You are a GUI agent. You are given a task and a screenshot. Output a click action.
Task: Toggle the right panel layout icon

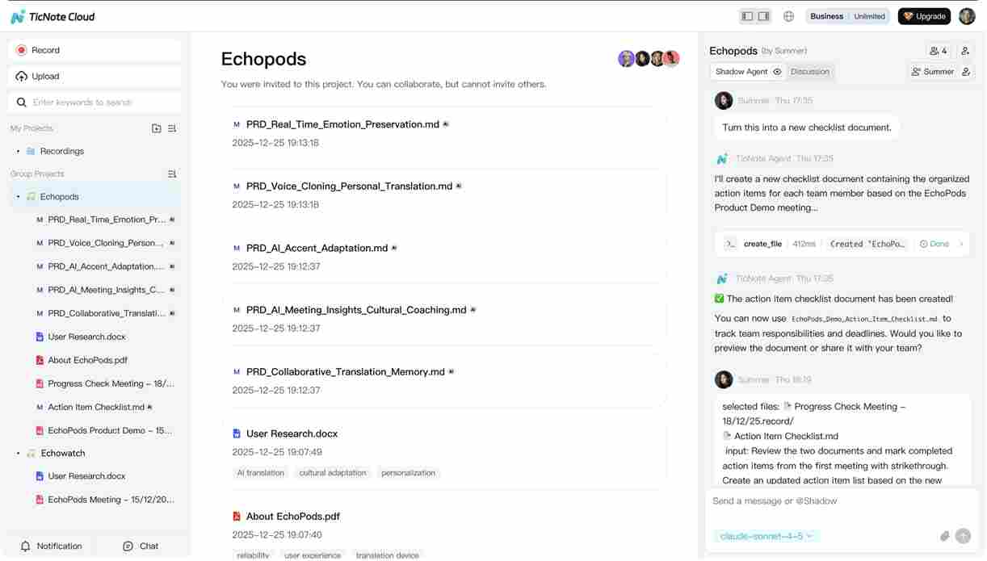click(762, 15)
